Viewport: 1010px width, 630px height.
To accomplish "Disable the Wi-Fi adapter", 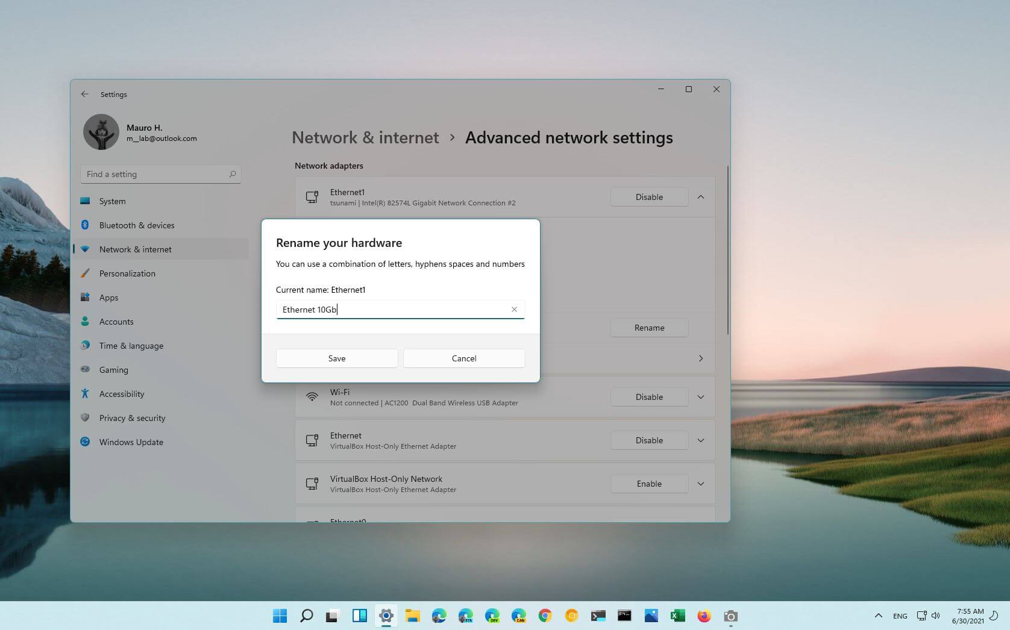I will tap(649, 396).
